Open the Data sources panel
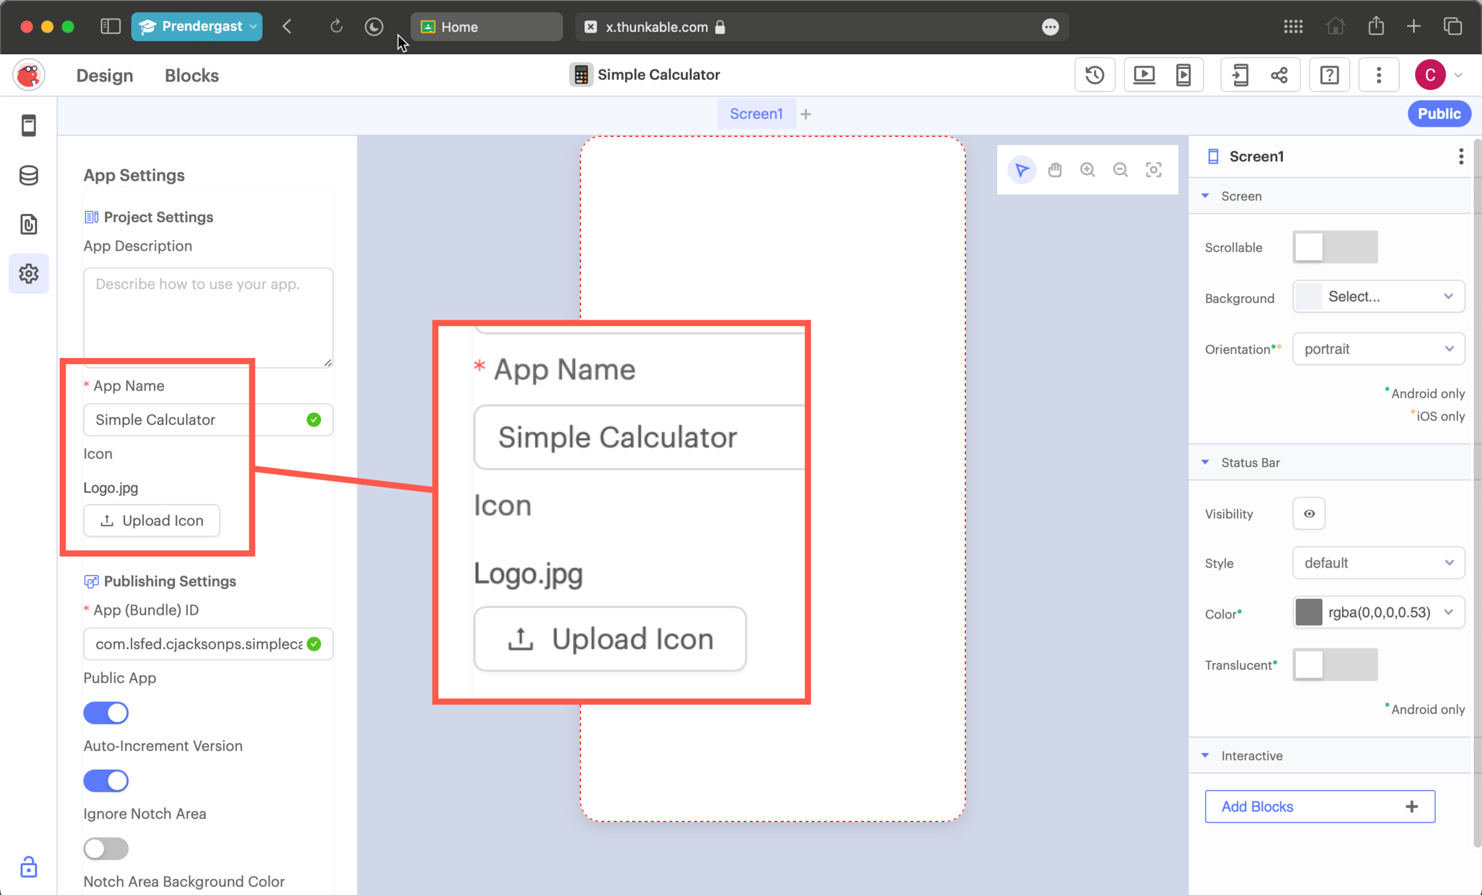 point(29,175)
